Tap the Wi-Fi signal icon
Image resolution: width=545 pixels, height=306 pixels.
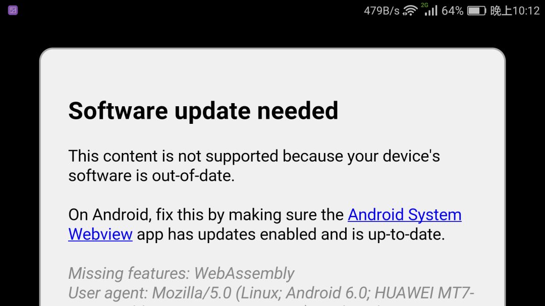pyautogui.click(x=410, y=11)
